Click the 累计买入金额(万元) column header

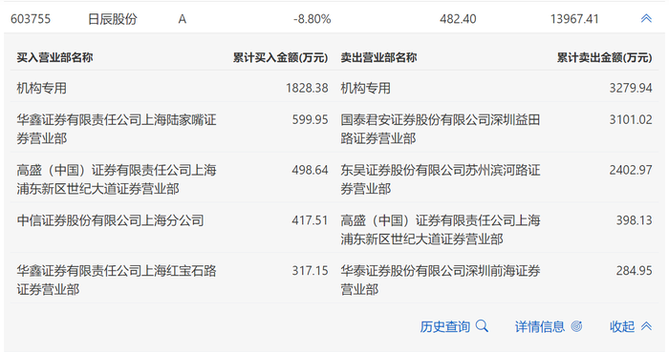(x=280, y=57)
